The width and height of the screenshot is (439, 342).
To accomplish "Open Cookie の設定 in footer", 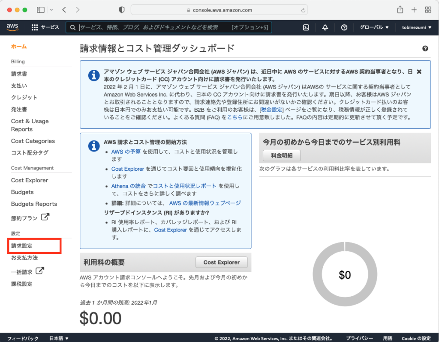I will (x=416, y=339).
